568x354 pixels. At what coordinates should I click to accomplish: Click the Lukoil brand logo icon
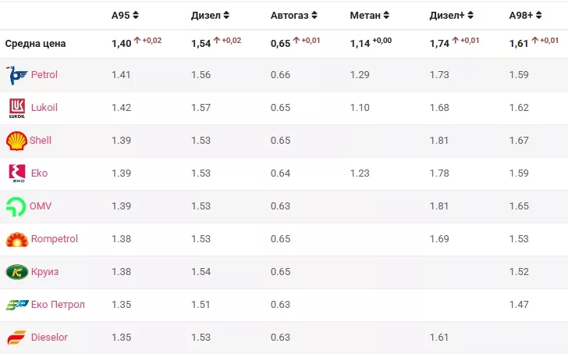pyautogui.click(x=16, y=108)
